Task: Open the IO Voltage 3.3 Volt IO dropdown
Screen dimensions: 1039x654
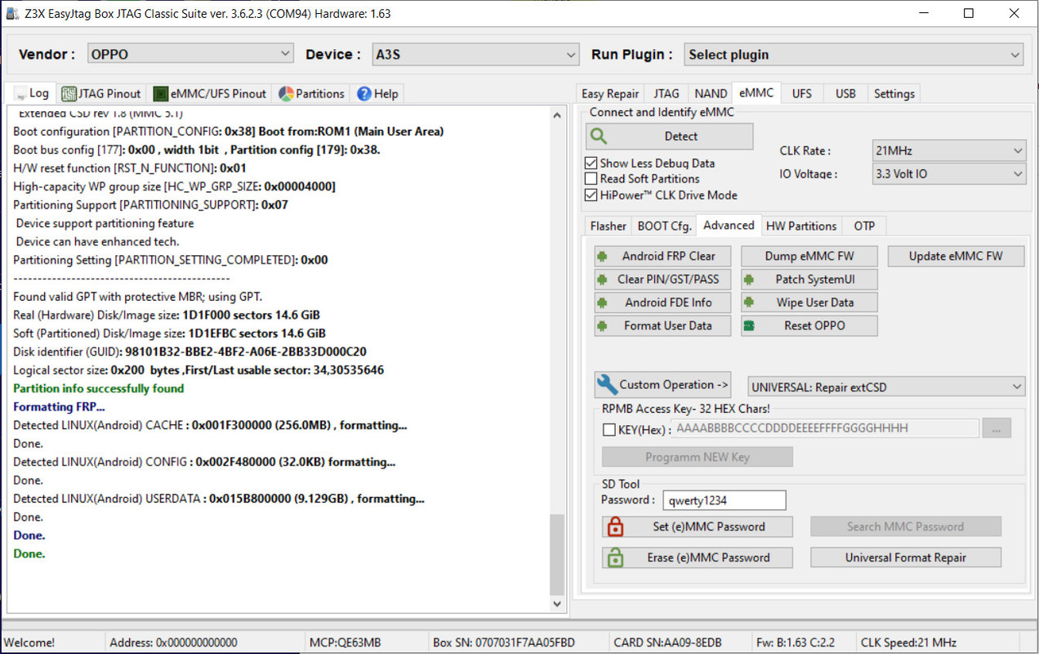Action: click(x=949, y=173)
